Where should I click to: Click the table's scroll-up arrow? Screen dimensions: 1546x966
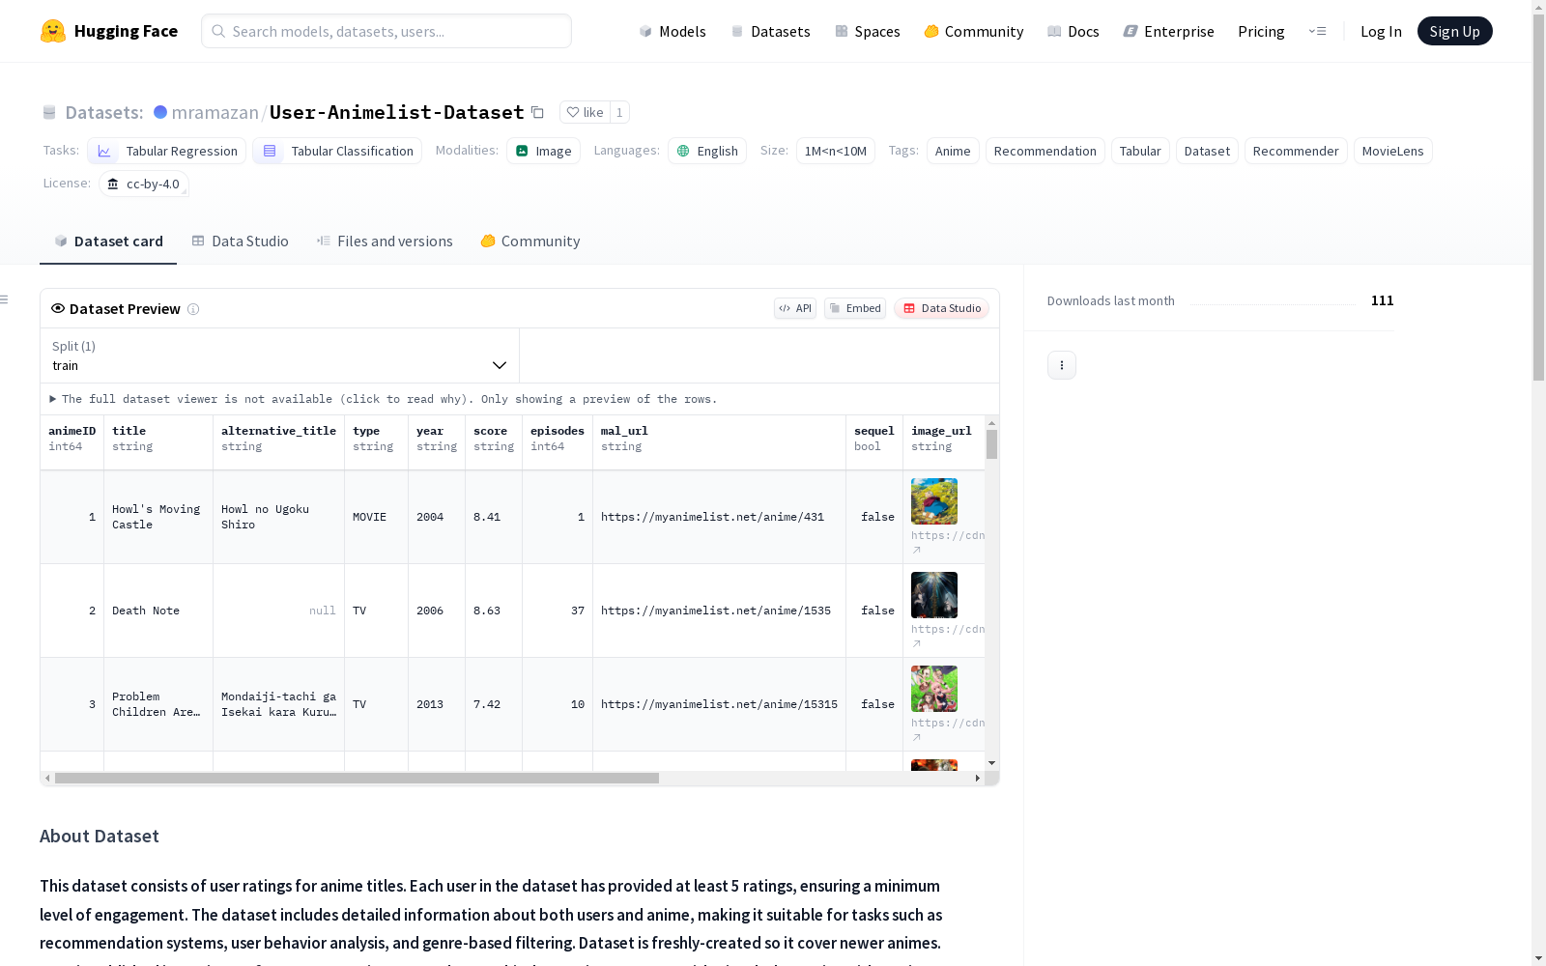[x=991, y=423]
